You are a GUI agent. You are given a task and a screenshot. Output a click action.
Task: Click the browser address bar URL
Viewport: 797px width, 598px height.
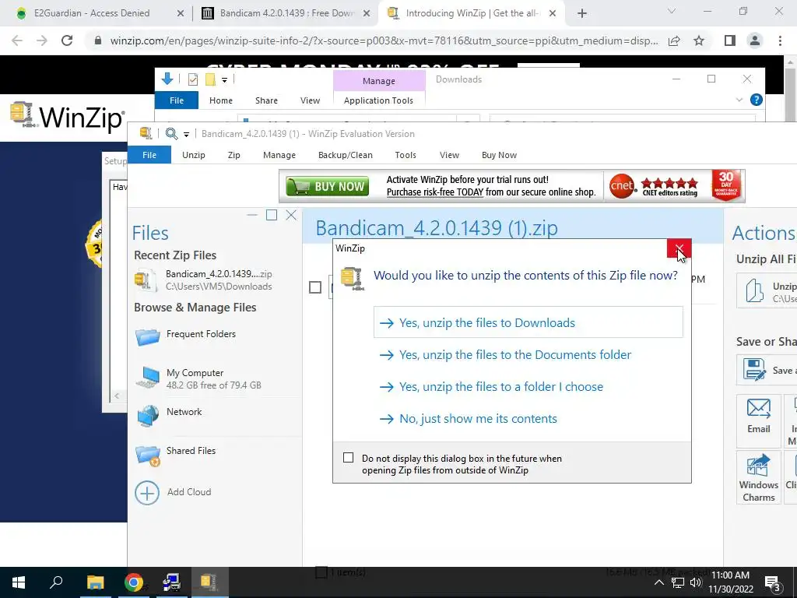coord(384,40)
